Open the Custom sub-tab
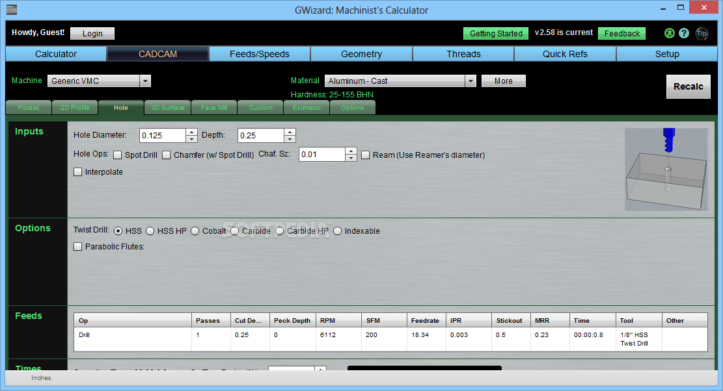This screenshot has height=391, width=723. [260, 108]
